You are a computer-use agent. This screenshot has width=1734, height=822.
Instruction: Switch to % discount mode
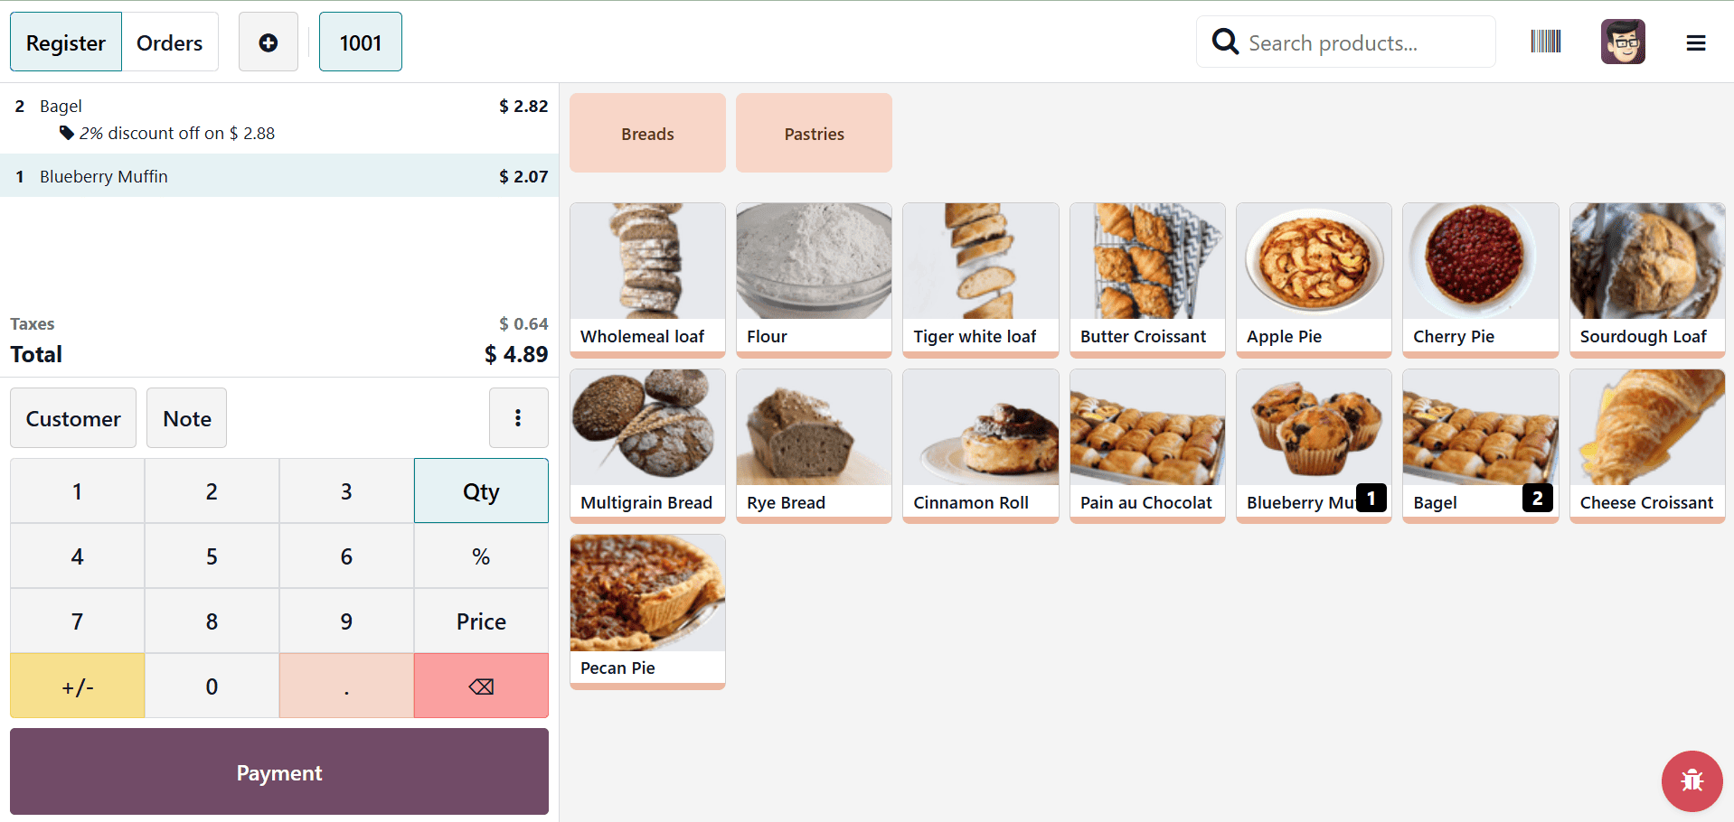coord(480,556)
